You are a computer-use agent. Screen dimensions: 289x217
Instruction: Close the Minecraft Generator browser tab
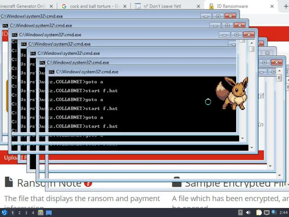tap(51, 6)
